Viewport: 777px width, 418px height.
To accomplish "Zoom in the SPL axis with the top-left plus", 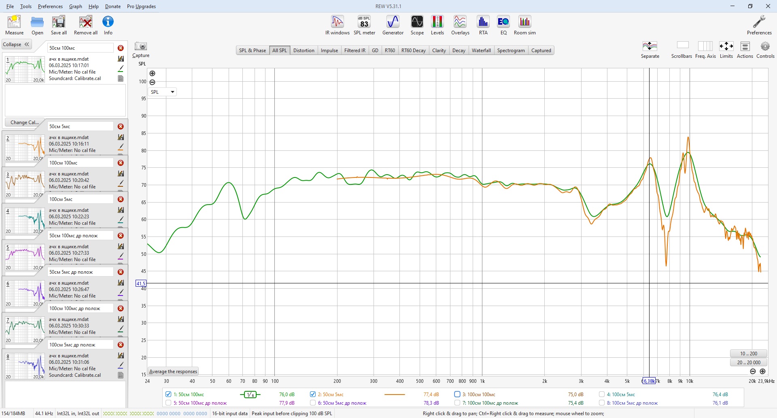I will point(152,74).
